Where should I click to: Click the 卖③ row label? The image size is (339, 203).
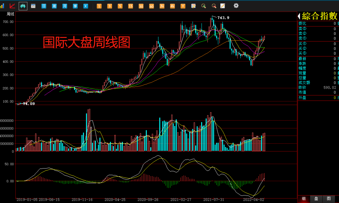[302, 29]
